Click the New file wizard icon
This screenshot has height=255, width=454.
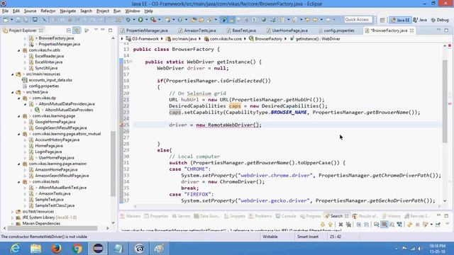tap(6, 20)
